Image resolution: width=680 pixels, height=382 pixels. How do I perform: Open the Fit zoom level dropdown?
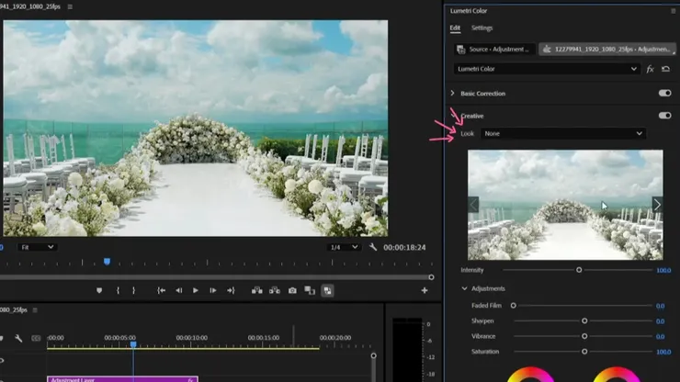click(37, 247)
